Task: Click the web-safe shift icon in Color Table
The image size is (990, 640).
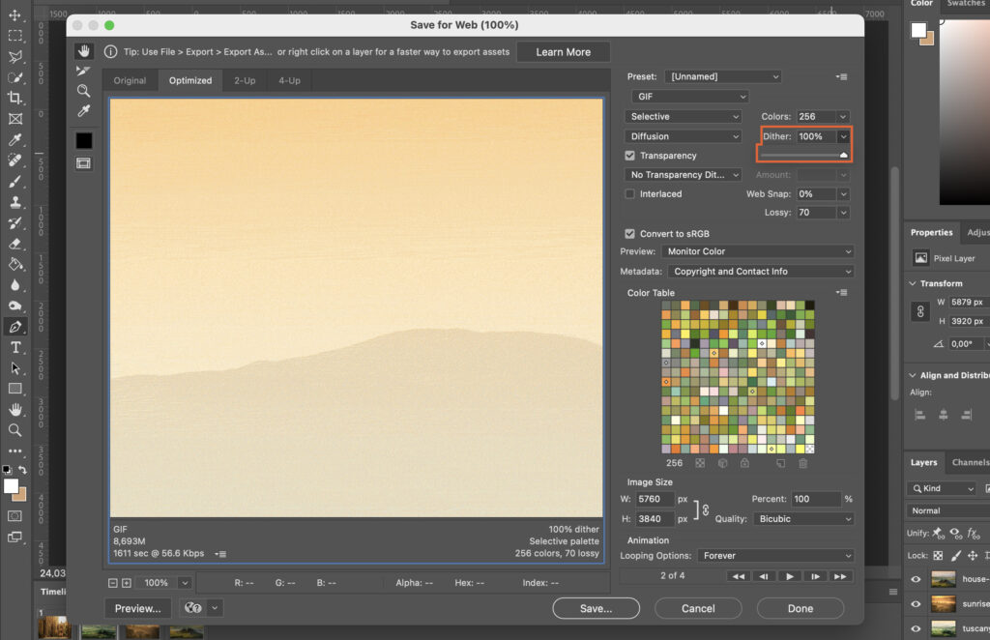Action: point(723,463)
